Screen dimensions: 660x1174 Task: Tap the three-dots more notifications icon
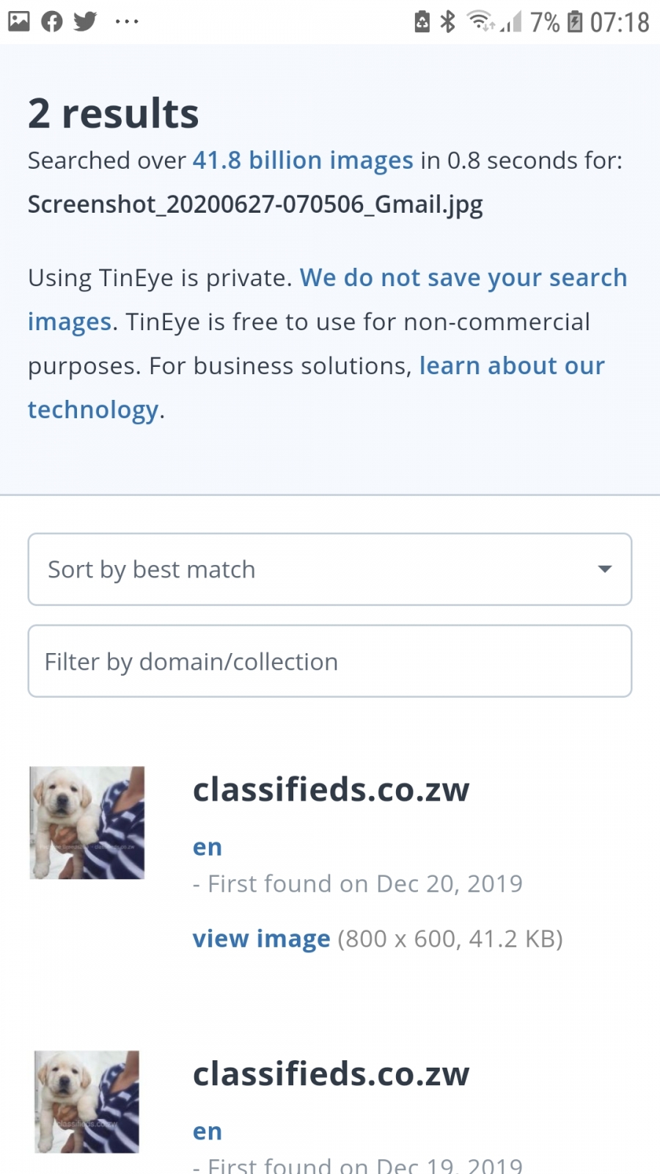tap(127, 21)
